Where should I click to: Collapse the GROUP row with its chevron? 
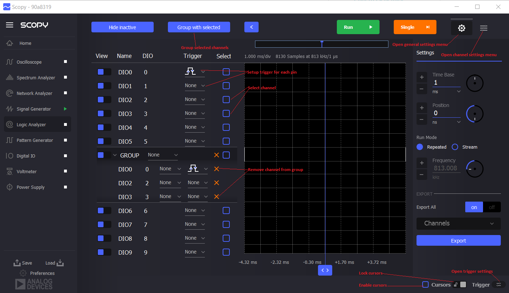coord(115,155)
